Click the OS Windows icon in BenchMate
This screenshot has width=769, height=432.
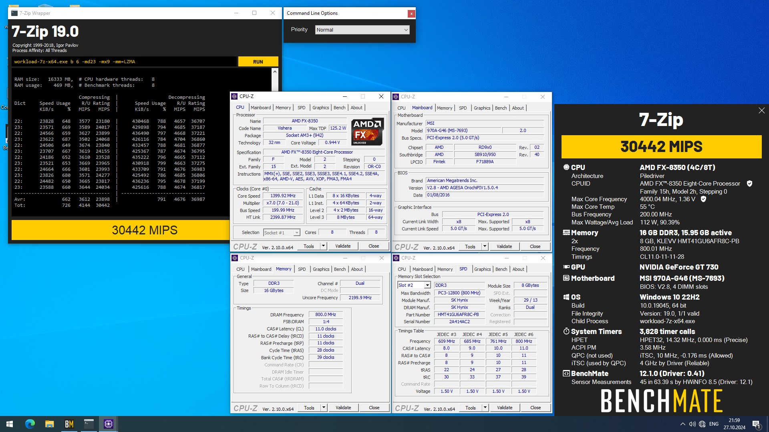[566, 297]
